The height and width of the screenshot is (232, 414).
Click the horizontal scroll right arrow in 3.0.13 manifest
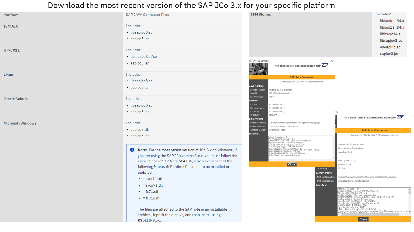[407, 214]
